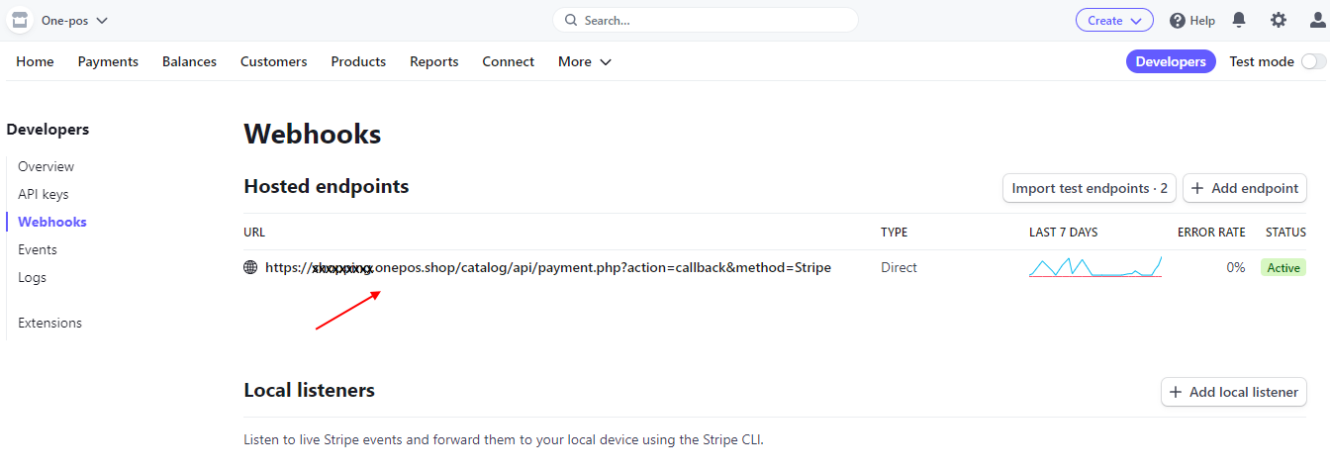The width and height of the screenshot is (1330, 471).
Task: Select Overview in Developers sidebar
Action: tap(46, 166)
